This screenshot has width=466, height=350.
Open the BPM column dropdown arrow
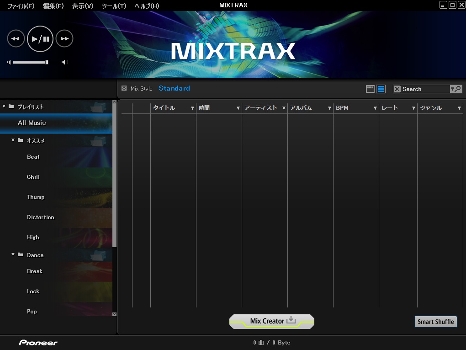[376, 108]
